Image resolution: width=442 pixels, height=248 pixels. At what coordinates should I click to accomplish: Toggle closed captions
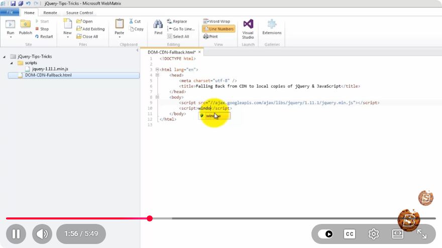click(x=350, y=234)
